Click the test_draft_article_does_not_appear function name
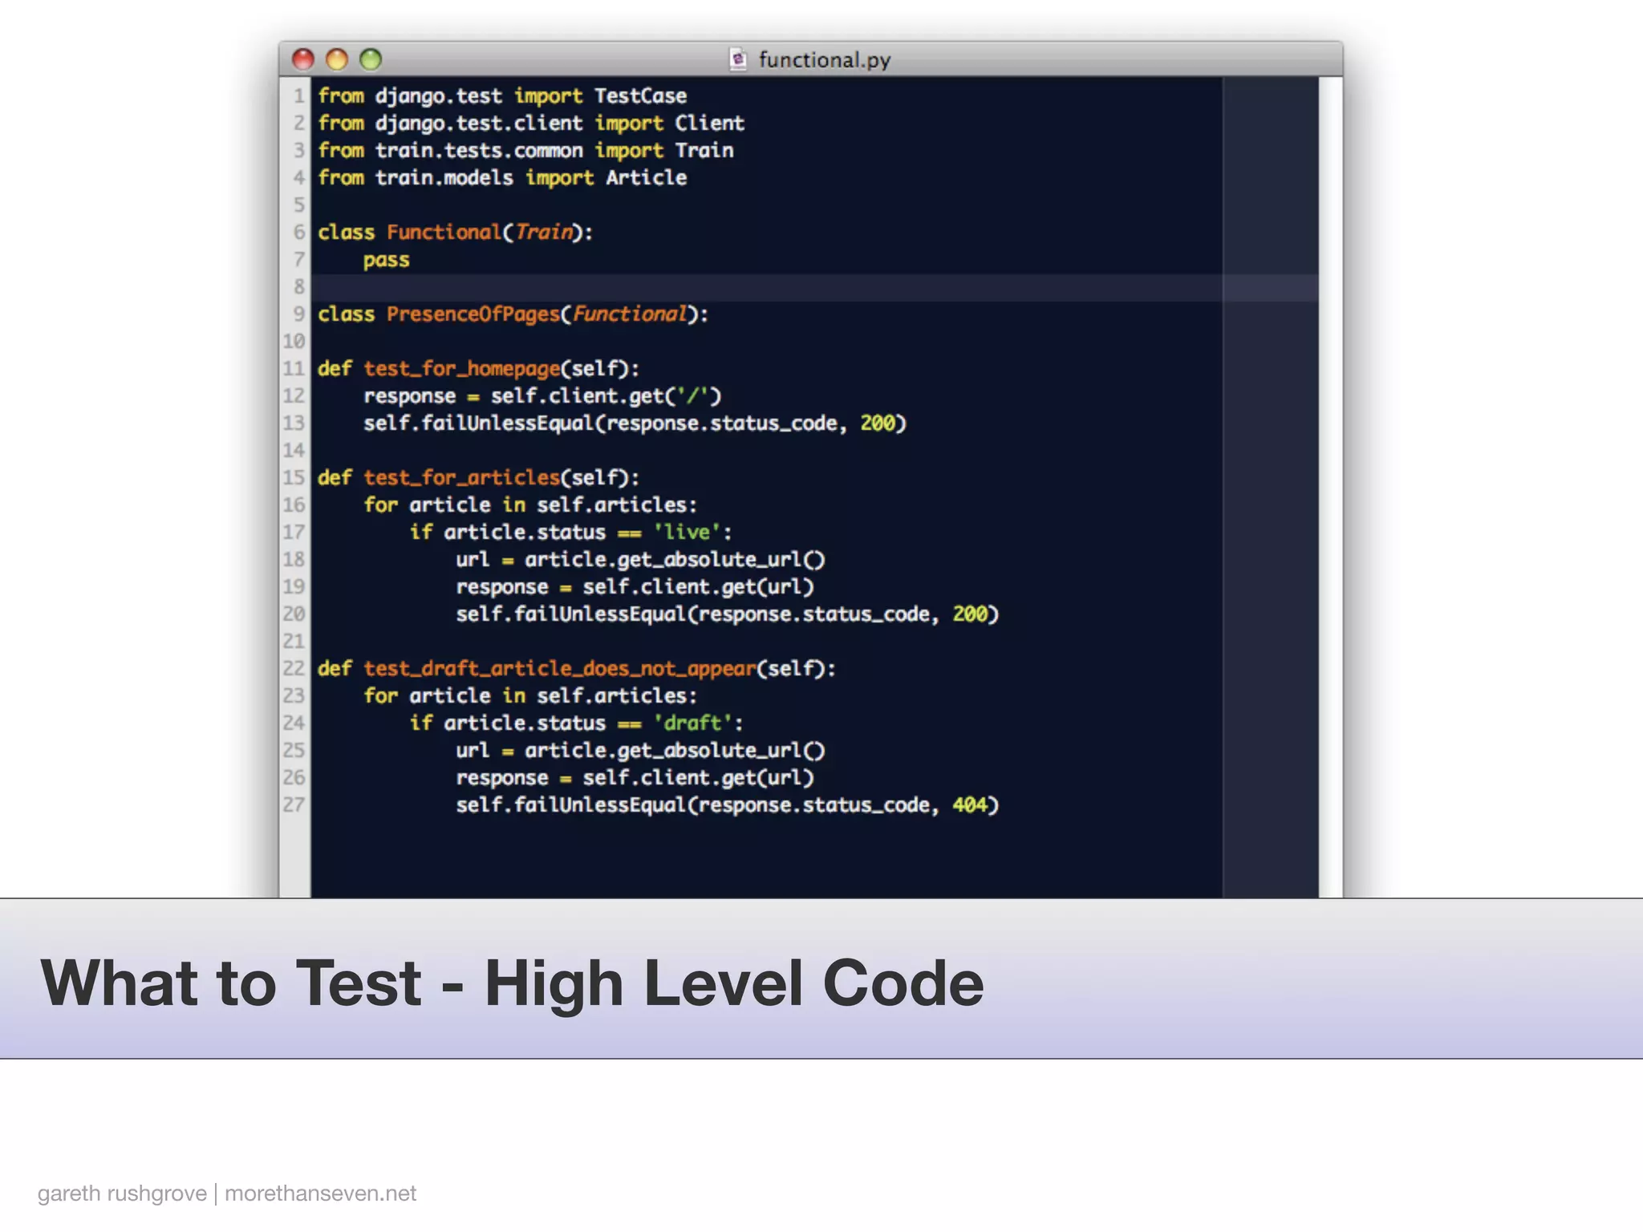The image size is (1643, 1232). (x=559, y=668)
